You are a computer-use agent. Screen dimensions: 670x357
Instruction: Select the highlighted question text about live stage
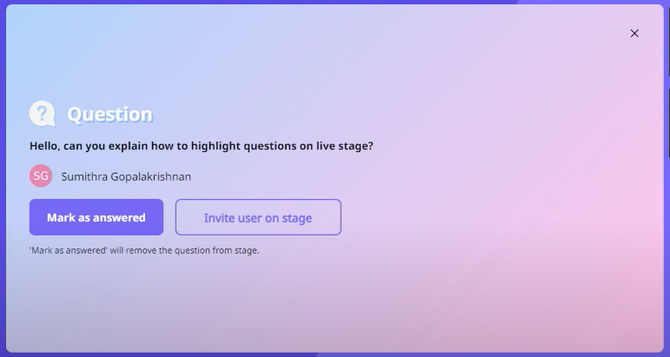202,146
